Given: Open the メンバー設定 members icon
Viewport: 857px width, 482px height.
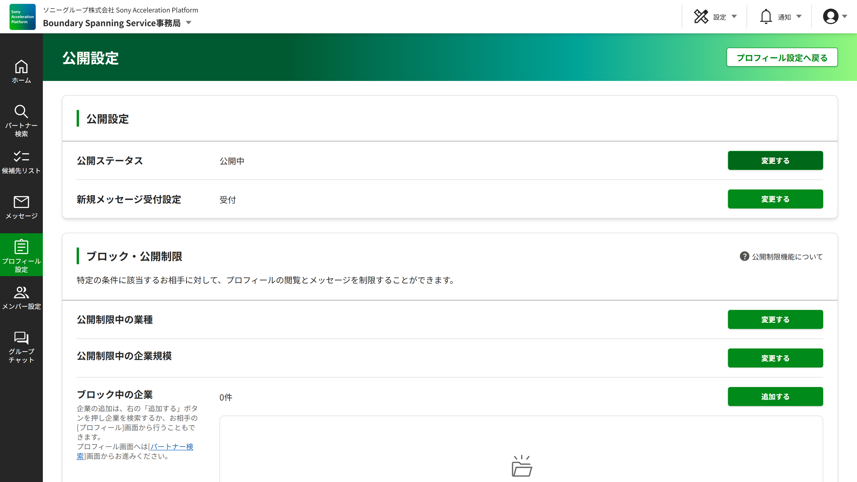Looking at the screenshot, I should (x=21, y=293).
